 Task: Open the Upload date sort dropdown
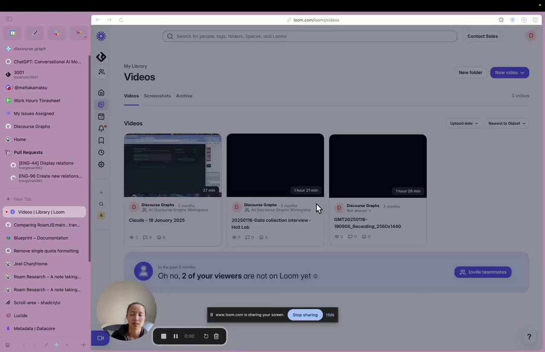(x=464, y=123)
